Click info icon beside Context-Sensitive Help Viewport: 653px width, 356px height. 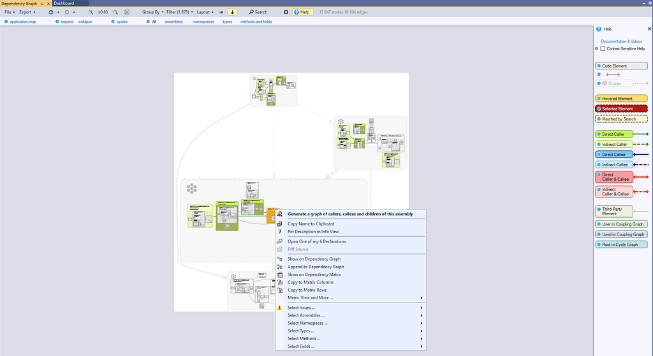(596, 48)
